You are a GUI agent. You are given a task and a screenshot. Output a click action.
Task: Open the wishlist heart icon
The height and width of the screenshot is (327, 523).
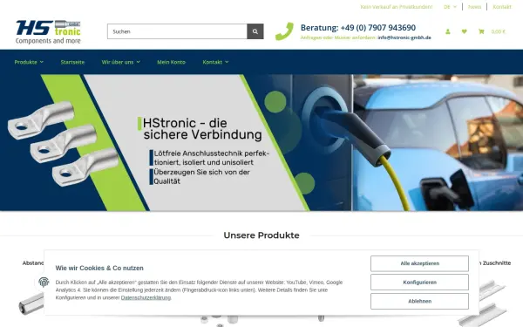click(465, 31)
